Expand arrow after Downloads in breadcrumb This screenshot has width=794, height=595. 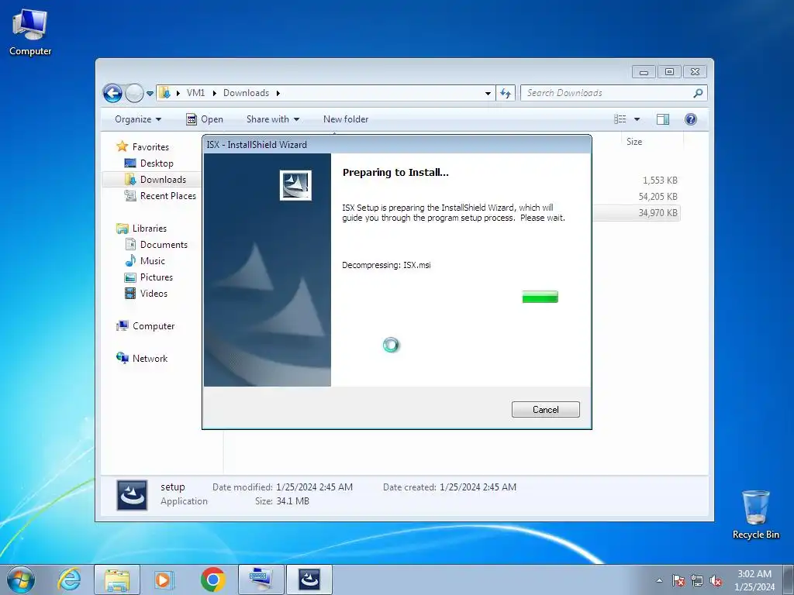coord(278,93)
